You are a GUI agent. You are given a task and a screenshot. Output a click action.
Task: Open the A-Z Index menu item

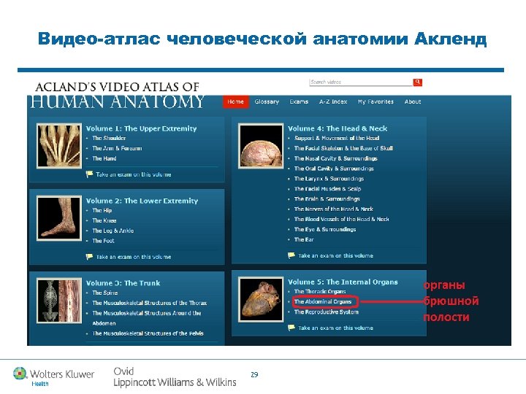(333, 102)
